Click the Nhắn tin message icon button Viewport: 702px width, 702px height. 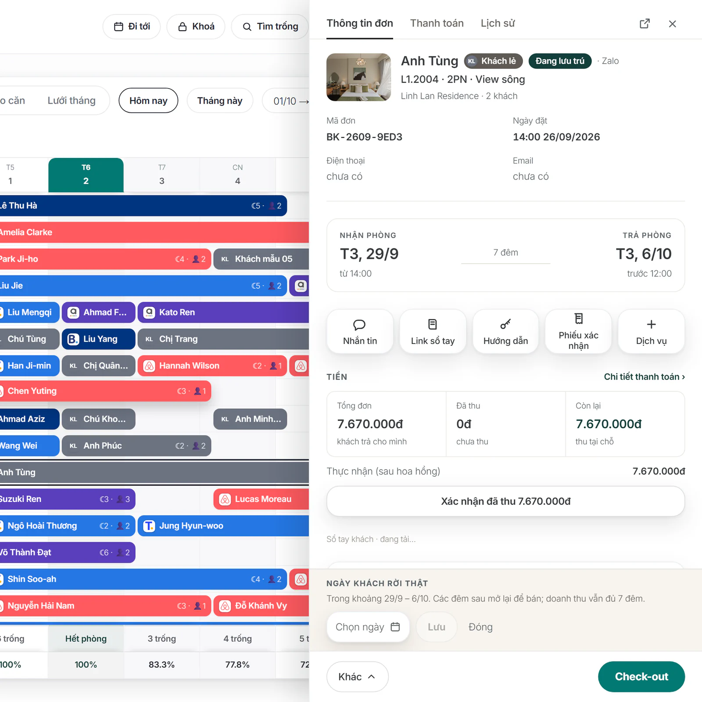[360, 331]
